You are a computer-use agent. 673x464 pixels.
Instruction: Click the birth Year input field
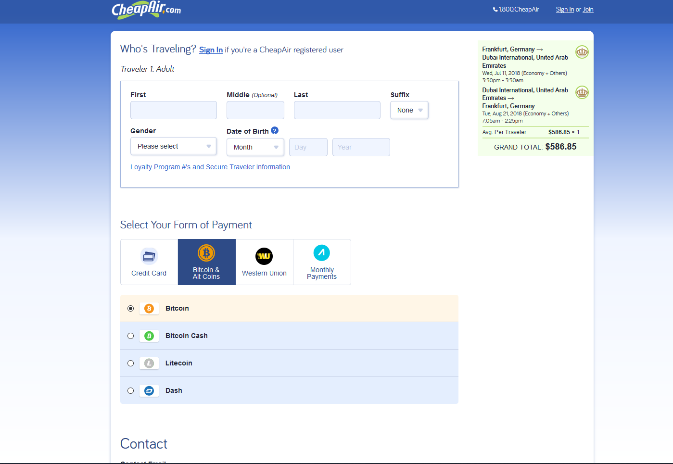pos(361,147)
